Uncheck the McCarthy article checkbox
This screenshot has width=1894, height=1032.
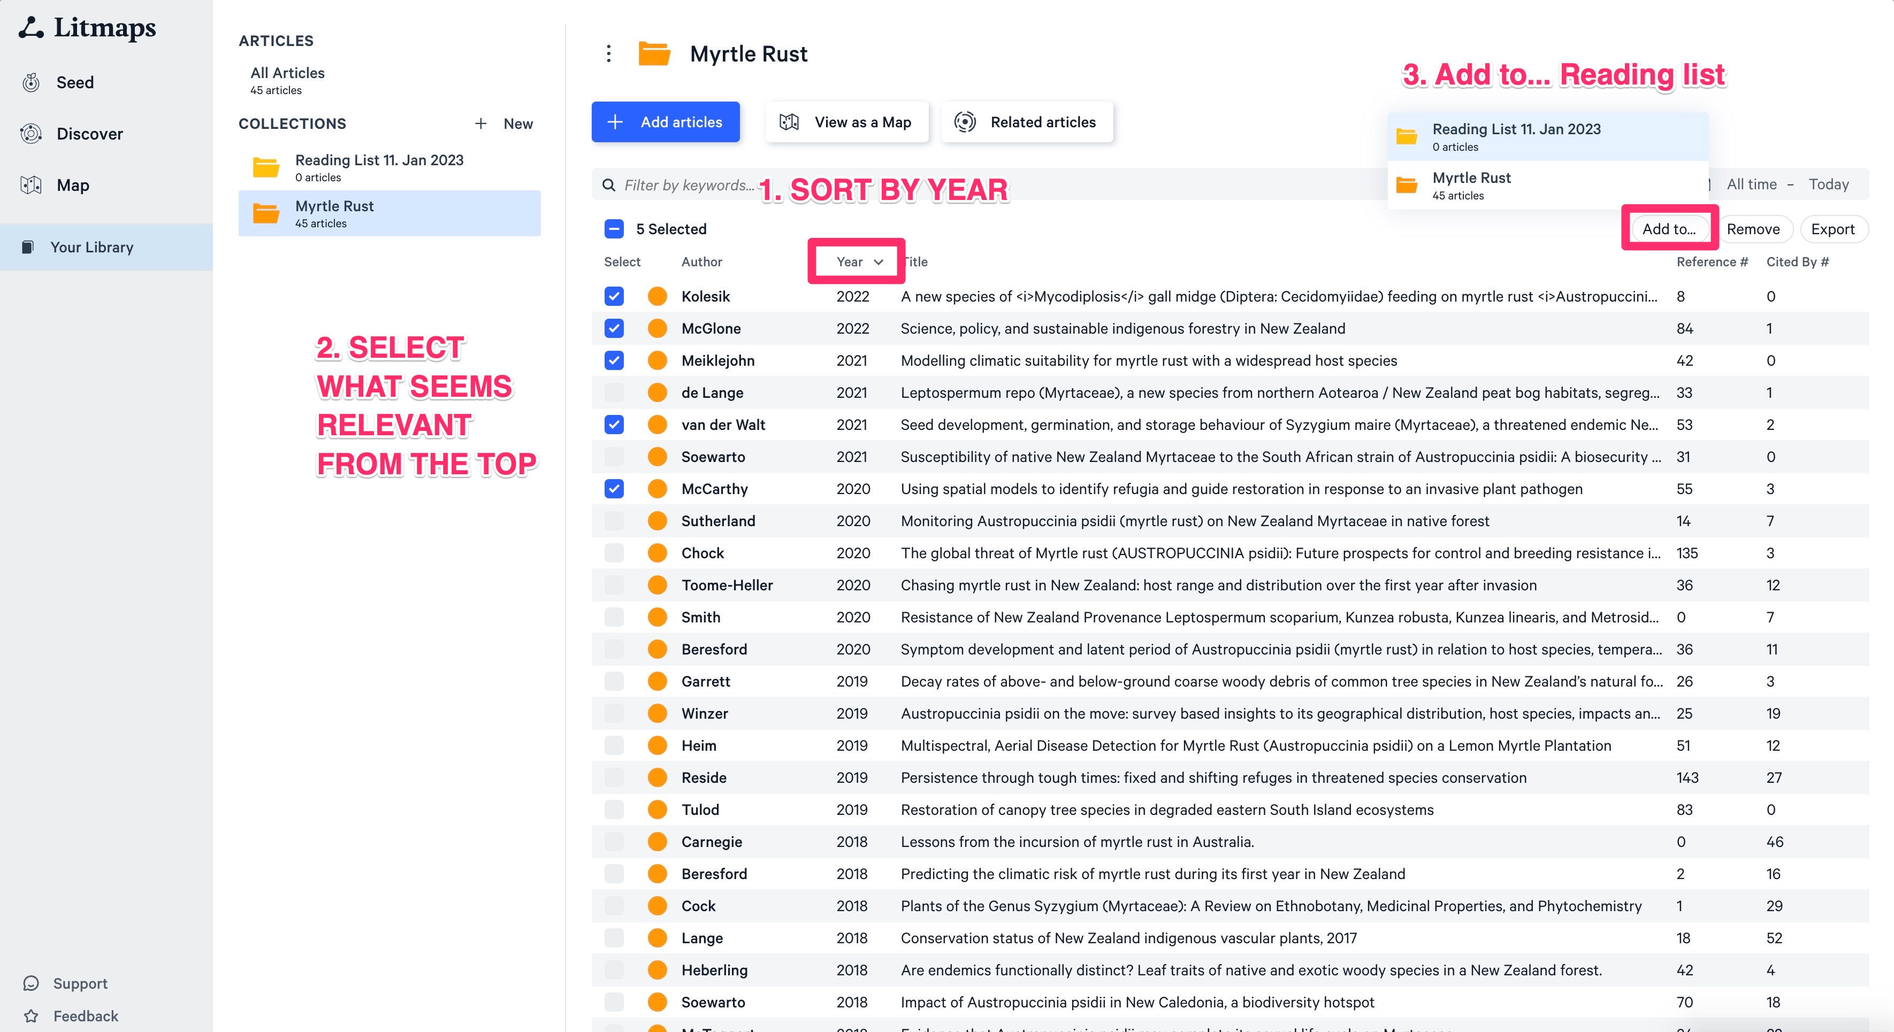(614, 489)
